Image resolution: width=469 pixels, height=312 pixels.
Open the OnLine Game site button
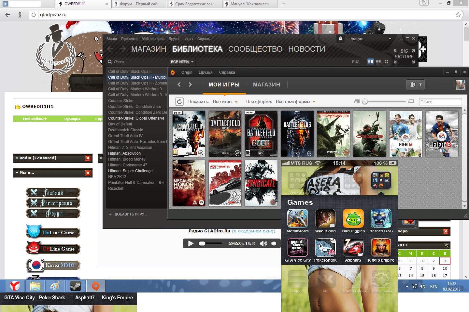(x=53, y=232)
